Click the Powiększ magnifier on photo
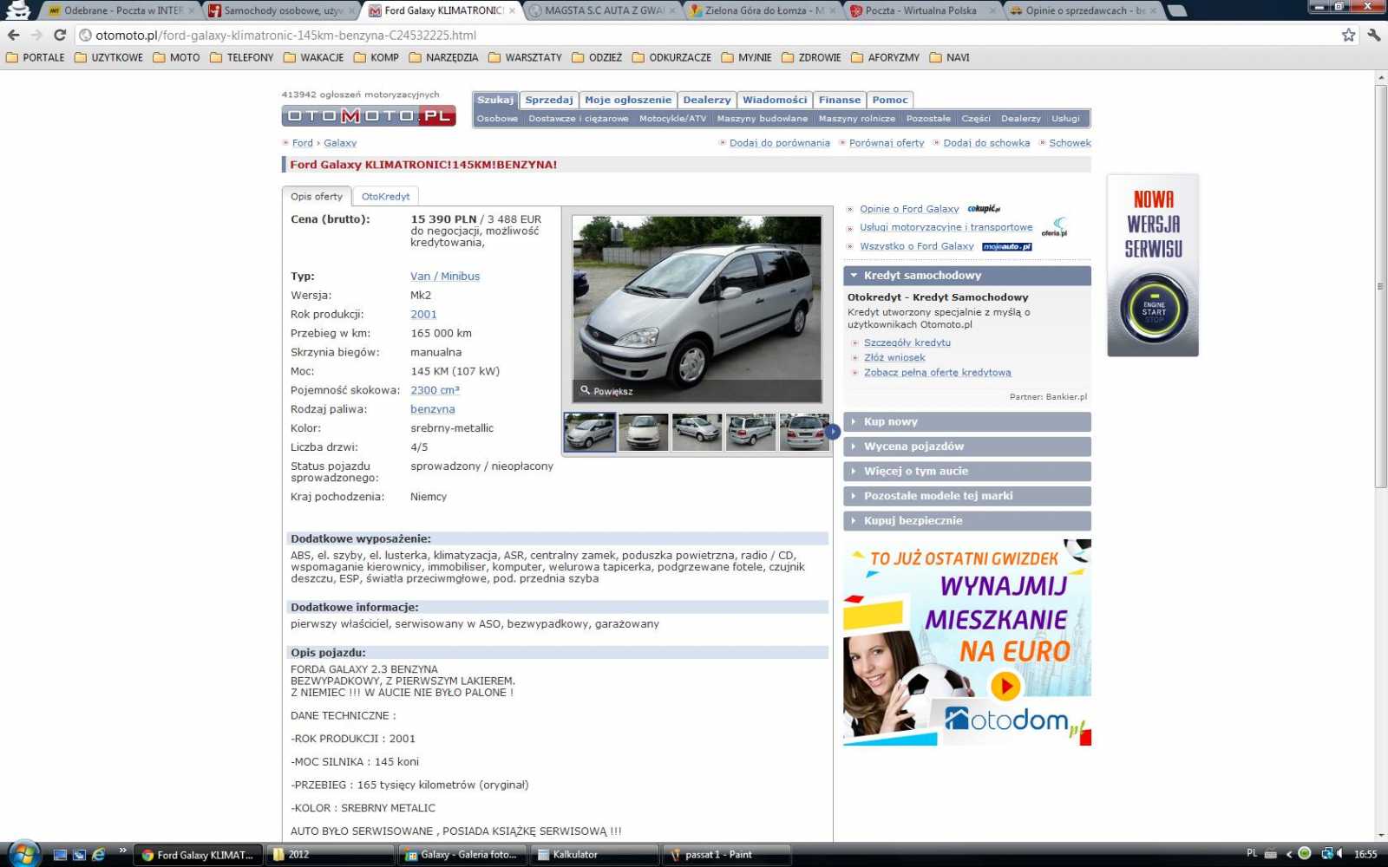 pos(606,391)
